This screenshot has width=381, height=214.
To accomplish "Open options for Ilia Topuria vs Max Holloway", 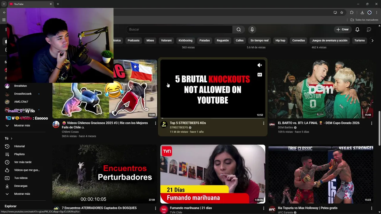I will click(371, 208).
